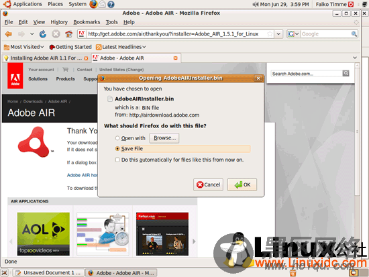Open the File menu
This screenshot has height=277, width=369.
coord(9,22)
